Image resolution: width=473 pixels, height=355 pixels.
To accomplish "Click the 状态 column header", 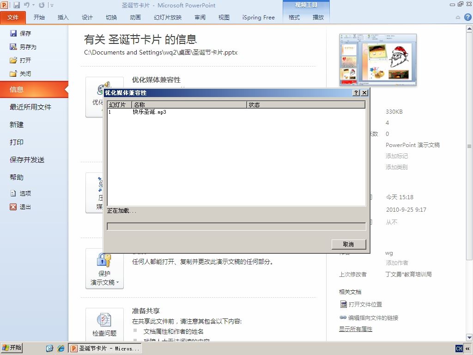I will pos(306,105).
